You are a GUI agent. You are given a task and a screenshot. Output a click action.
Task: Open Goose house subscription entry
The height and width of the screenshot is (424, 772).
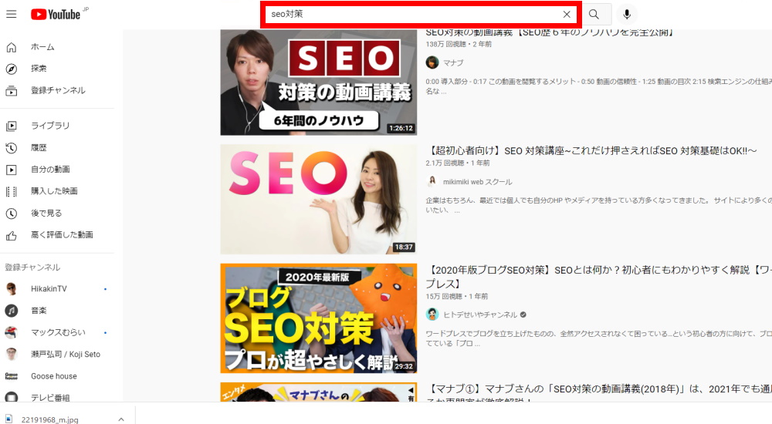(x=54, y=376)
